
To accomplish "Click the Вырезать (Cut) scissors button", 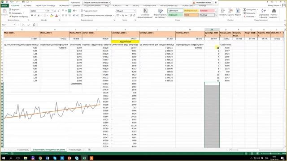I will point(14,9).
